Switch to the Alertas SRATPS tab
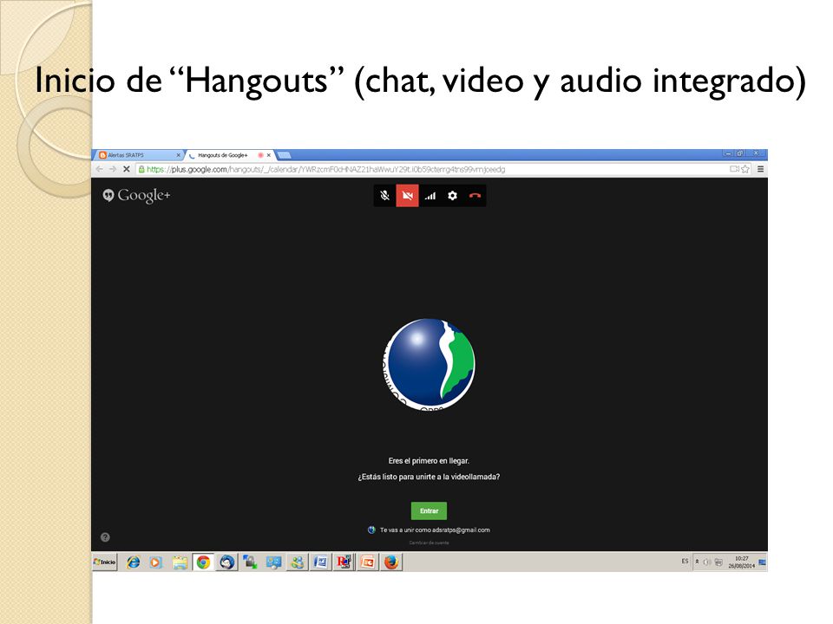This screenshot has width=833, height=624. (139, 155)
